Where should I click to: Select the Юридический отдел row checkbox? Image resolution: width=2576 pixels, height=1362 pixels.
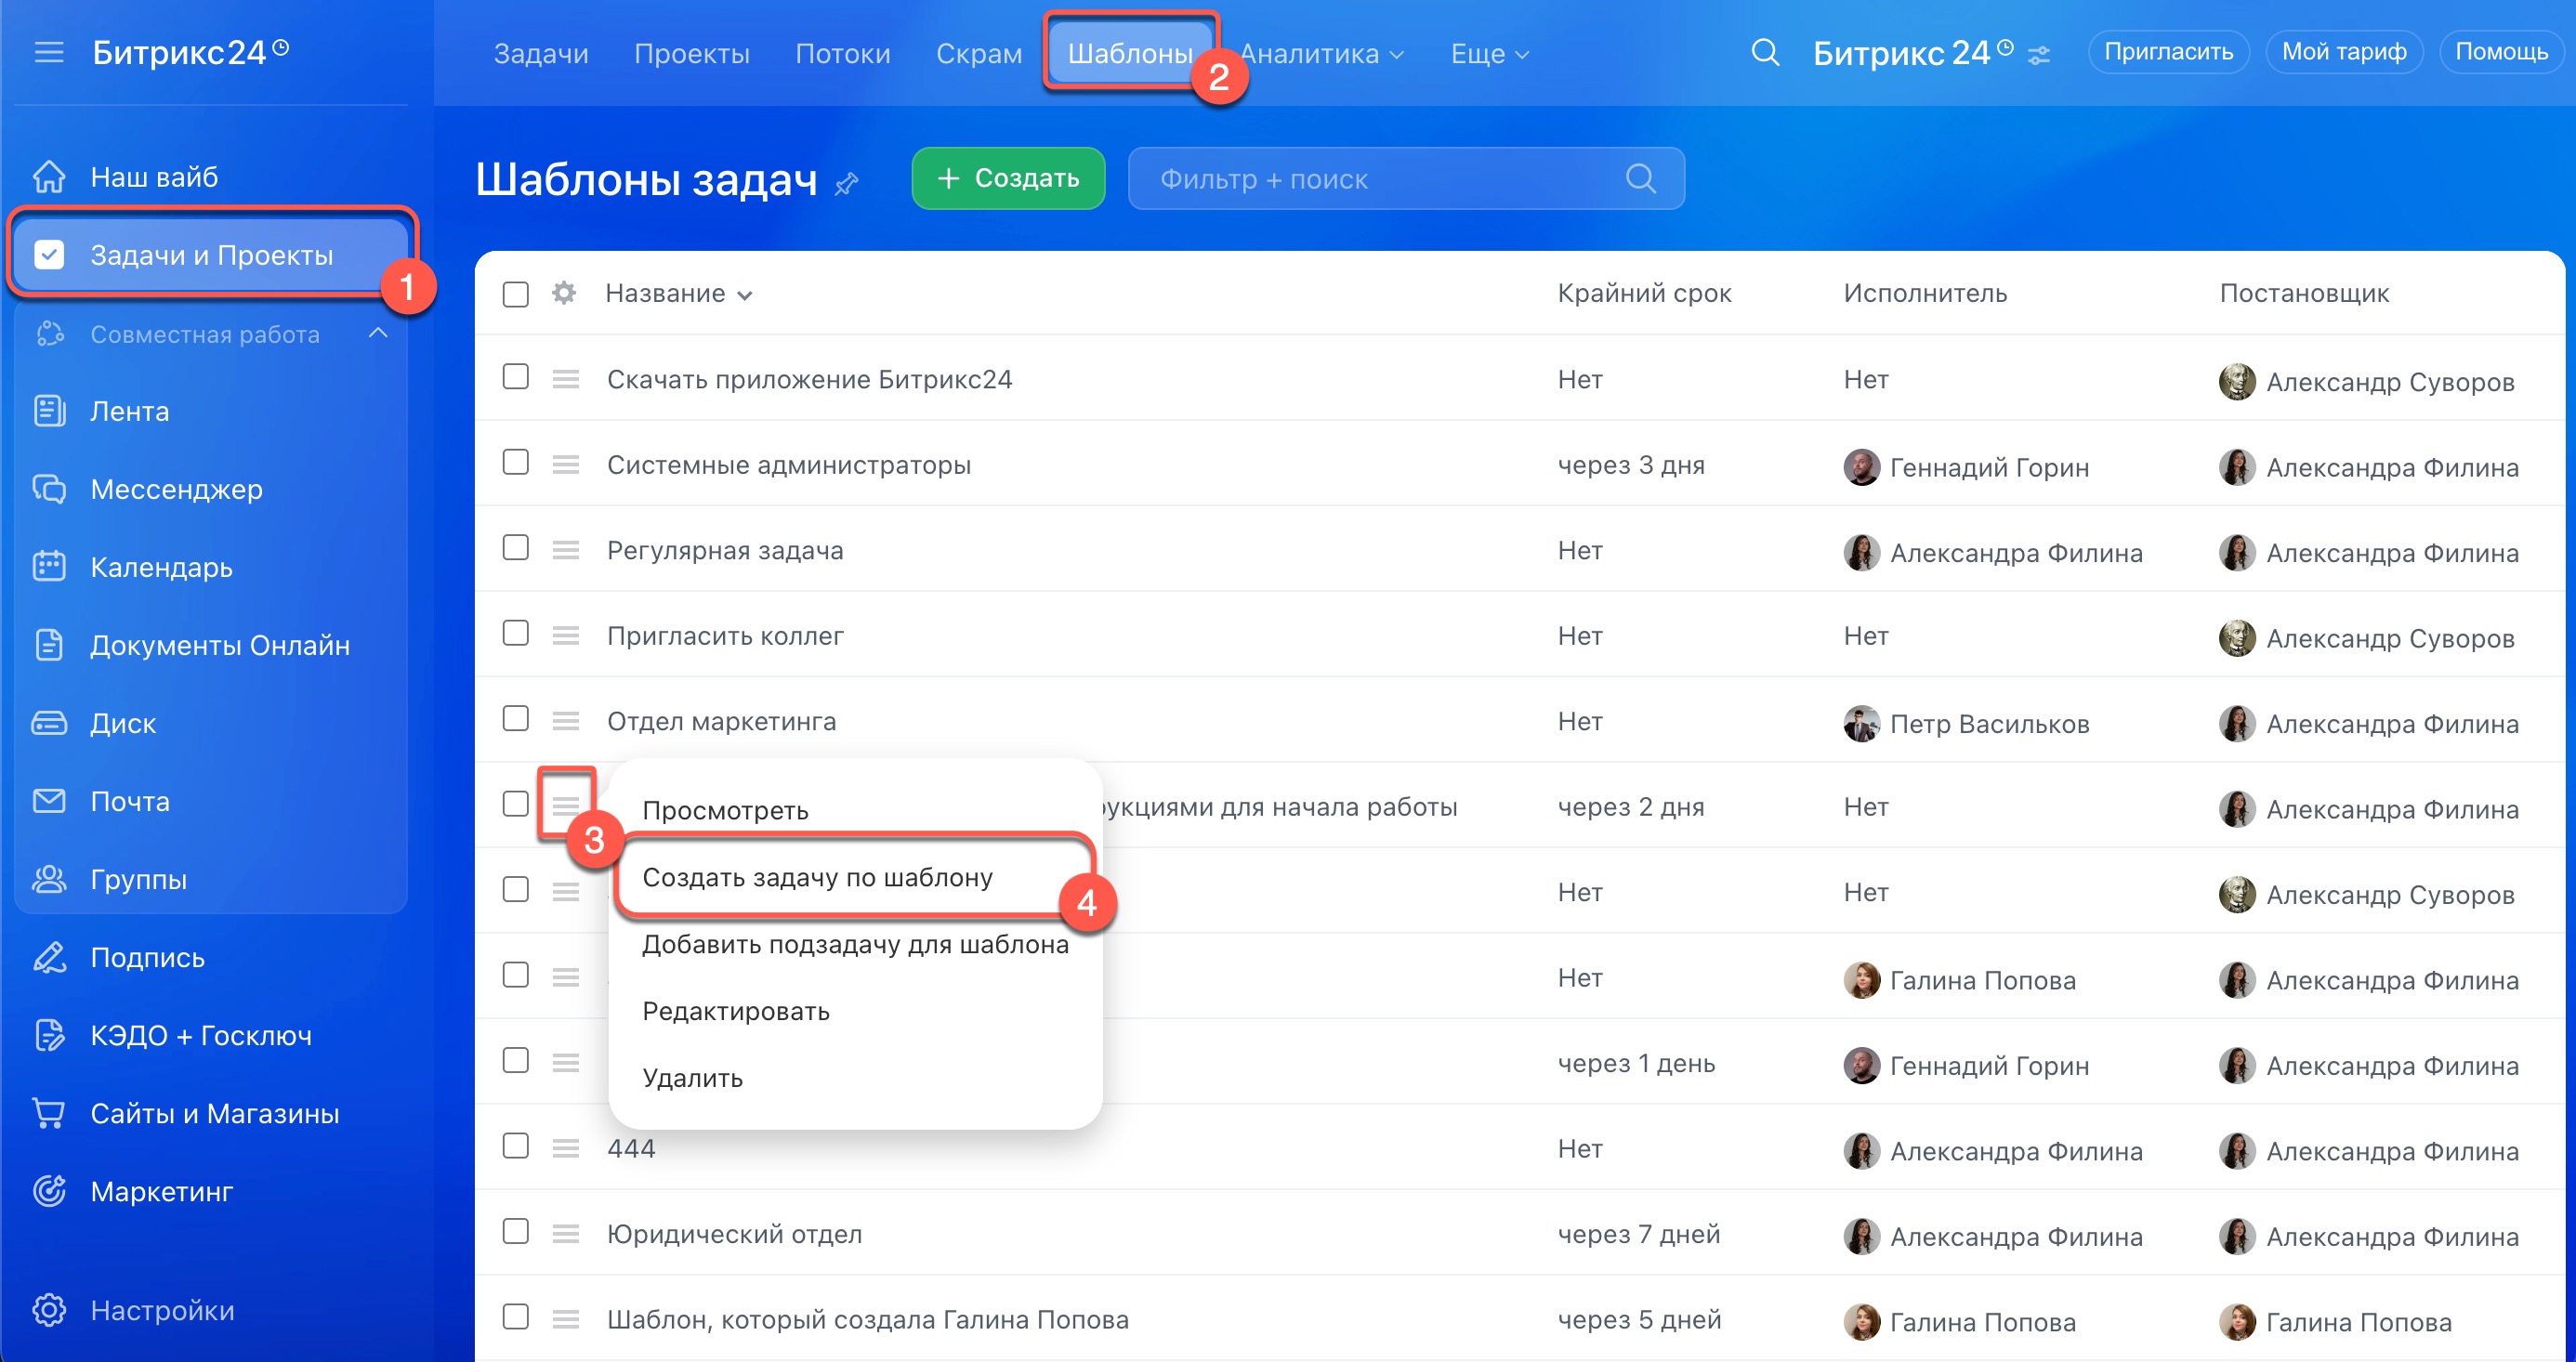coord(516,1232)
